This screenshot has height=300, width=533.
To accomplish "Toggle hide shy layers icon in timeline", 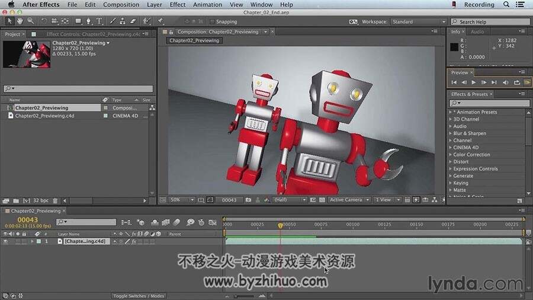I will click(155, 222).
